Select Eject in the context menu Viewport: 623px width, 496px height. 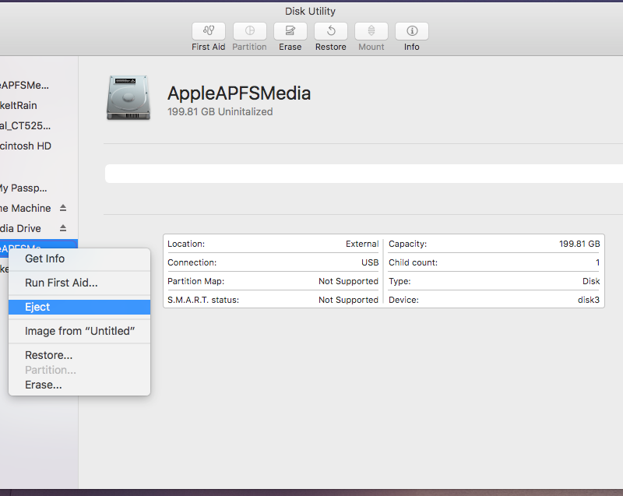pyautogui.click(x=79, y=307)
